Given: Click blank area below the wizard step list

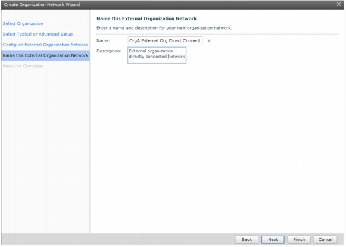Looking at the screenshot, I should 45,150.
